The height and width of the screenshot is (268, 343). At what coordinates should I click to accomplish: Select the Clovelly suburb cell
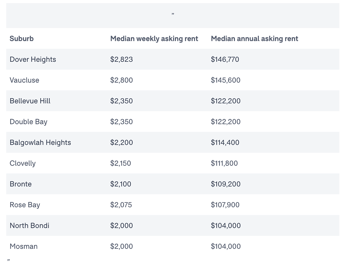coord(23,163)
